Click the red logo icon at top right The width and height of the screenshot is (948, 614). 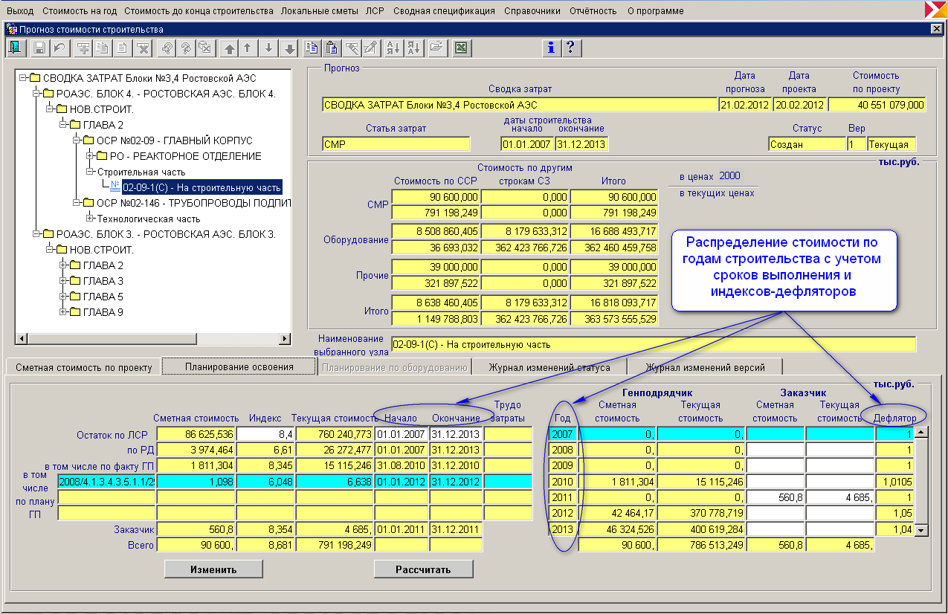[935, 10]
